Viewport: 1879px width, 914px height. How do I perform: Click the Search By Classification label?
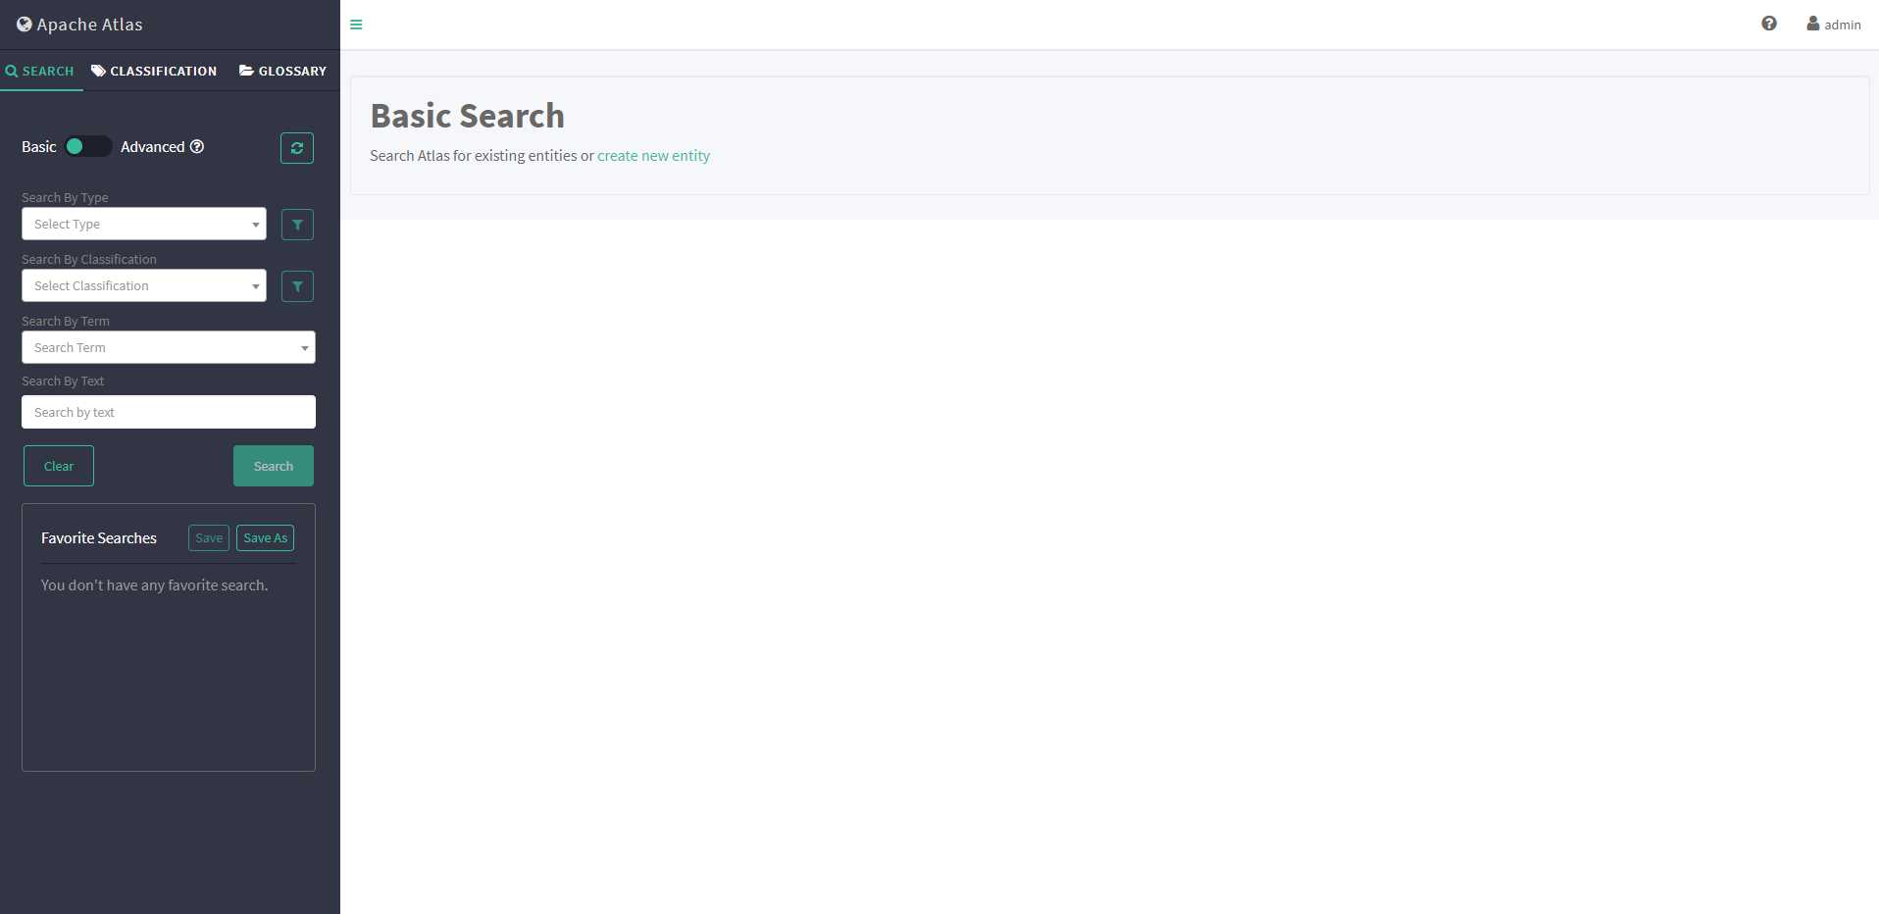89,259
